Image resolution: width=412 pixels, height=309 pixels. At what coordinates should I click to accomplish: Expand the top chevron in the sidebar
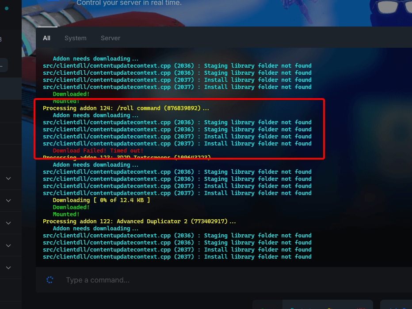(x=8, y=178)
